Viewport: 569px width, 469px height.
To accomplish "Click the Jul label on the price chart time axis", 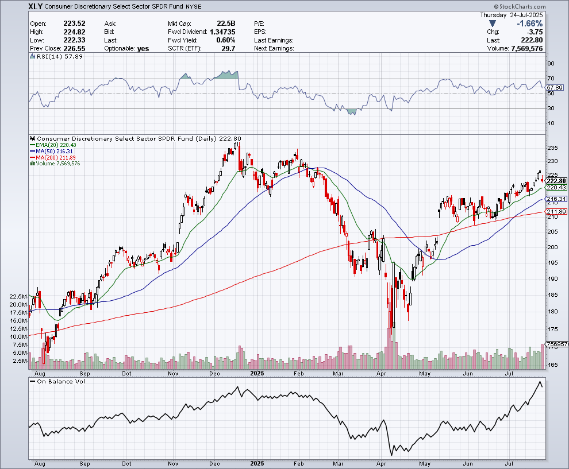I will click(509, 373).
